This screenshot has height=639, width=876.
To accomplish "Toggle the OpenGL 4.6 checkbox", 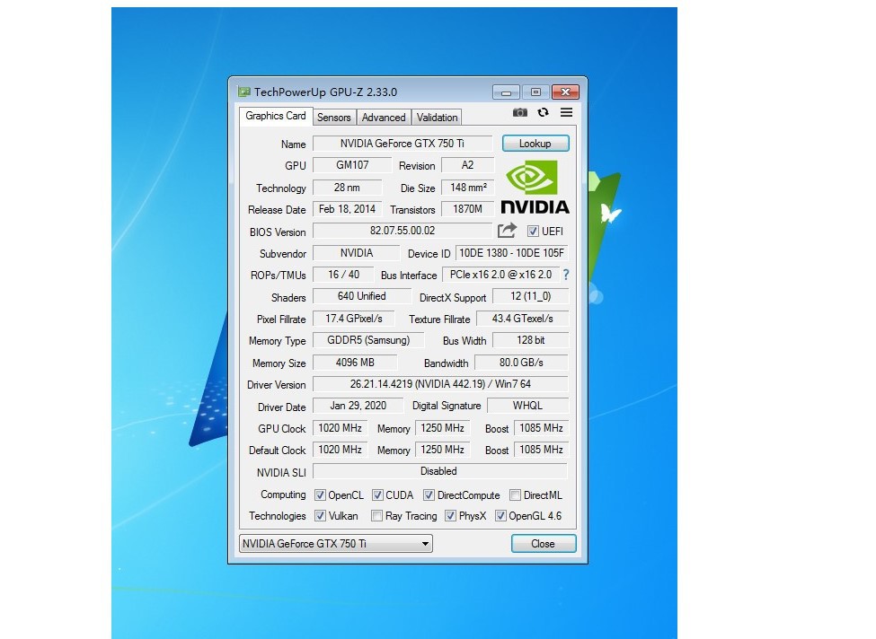I will [x=500, y=516].
